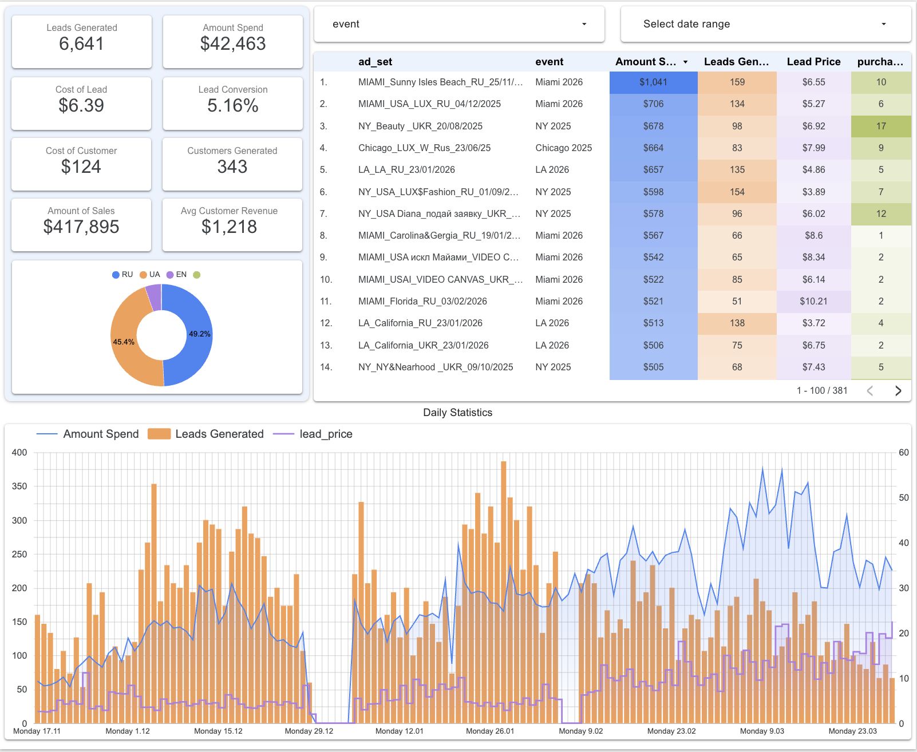Click the next page chevron below the table
This screenshot has width=917, height=752.
[898, 390]
